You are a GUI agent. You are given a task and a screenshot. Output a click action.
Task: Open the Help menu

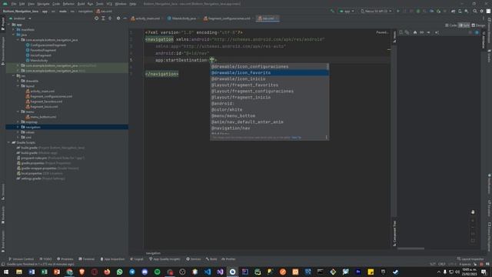coord(133,4)
